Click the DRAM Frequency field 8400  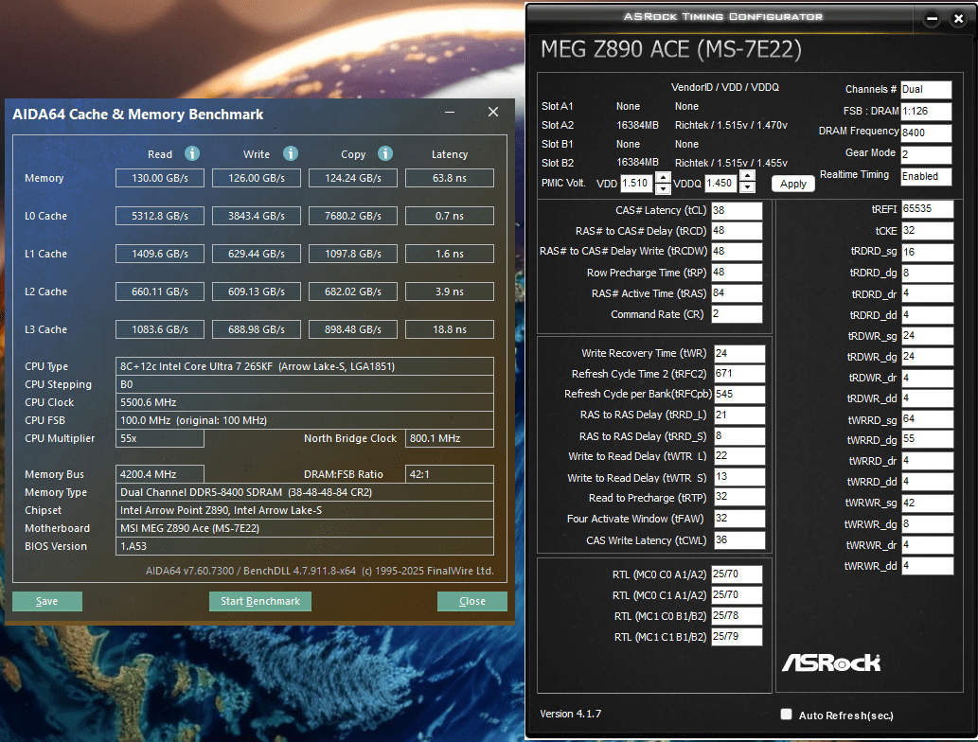pos(926,132)
